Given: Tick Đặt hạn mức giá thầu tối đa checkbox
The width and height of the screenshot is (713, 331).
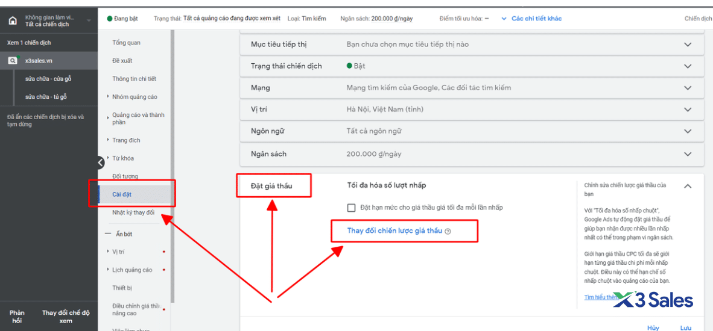Looking at the screenshot, I should click(351, 208).
